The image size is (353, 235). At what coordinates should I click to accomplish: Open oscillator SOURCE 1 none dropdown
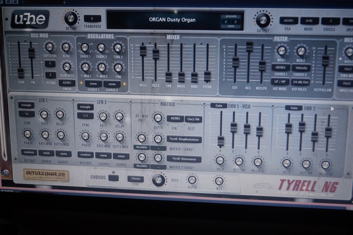pyautogui.click(x=93, y=84)
